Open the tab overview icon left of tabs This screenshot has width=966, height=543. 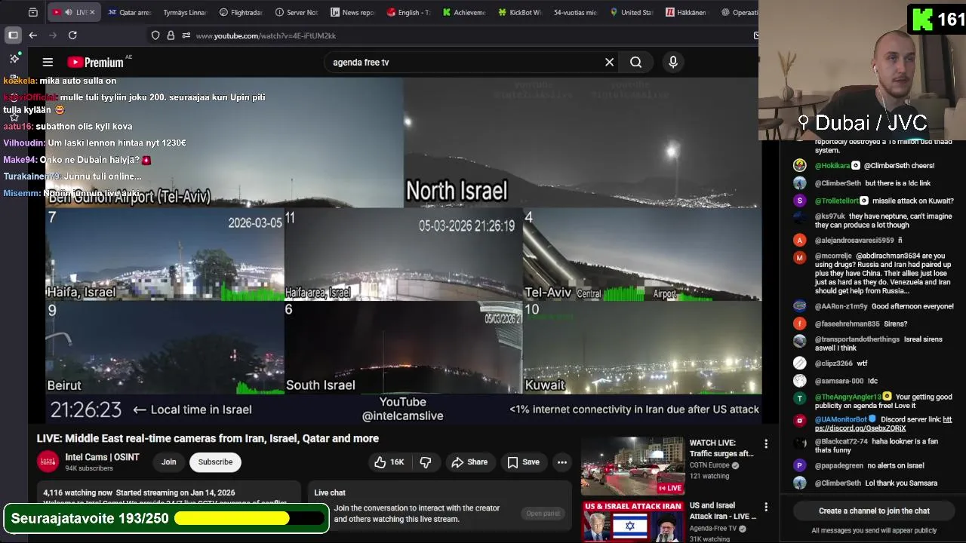pyautogui.click(x=32, y=12)
